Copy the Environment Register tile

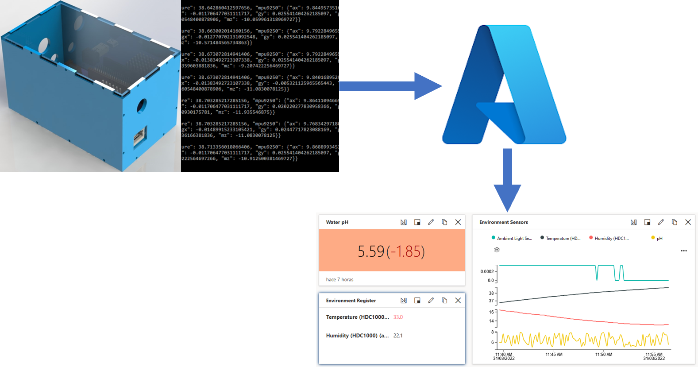click(x=444, y=301)
